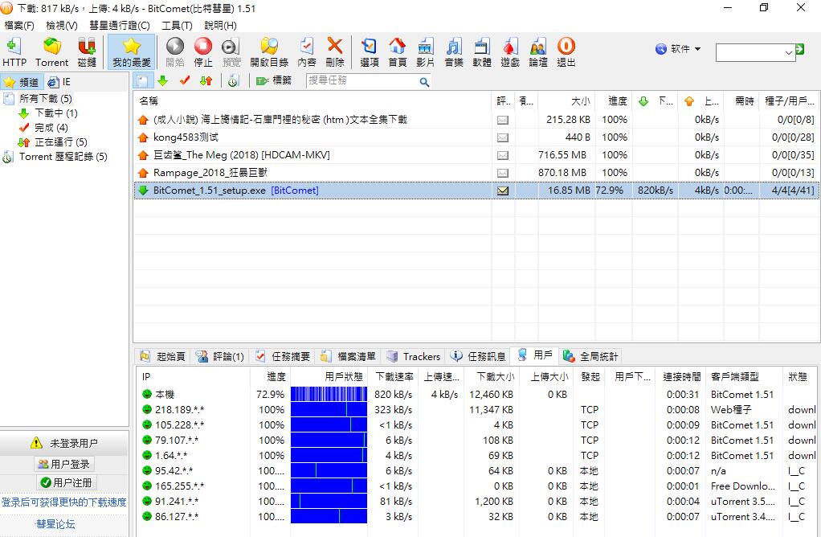Open the 彗星通行證(C) menu
821x537 pixels.
[x=120, y=25]
